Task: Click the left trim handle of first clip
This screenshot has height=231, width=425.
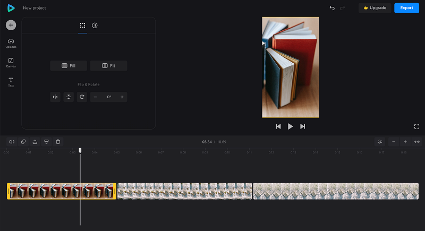Action: click(8, 191)
